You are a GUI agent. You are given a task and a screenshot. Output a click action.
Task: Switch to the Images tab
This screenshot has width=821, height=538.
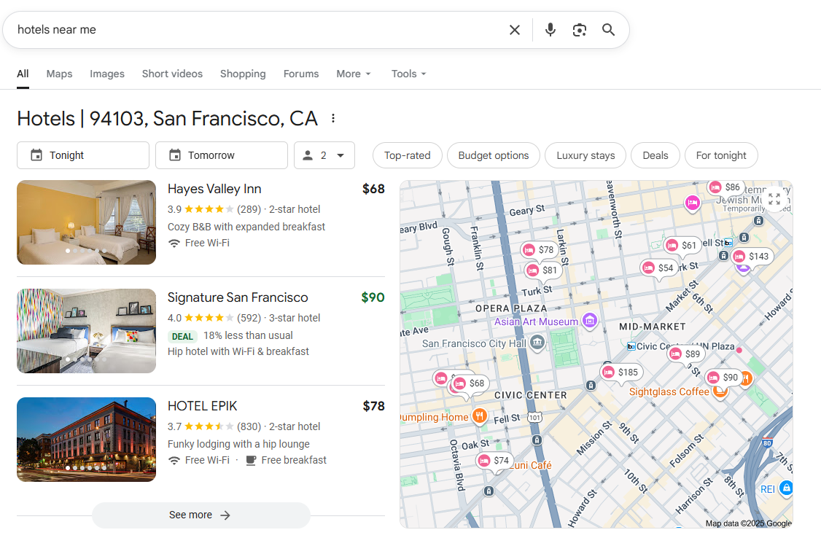[x=107, y=74]
